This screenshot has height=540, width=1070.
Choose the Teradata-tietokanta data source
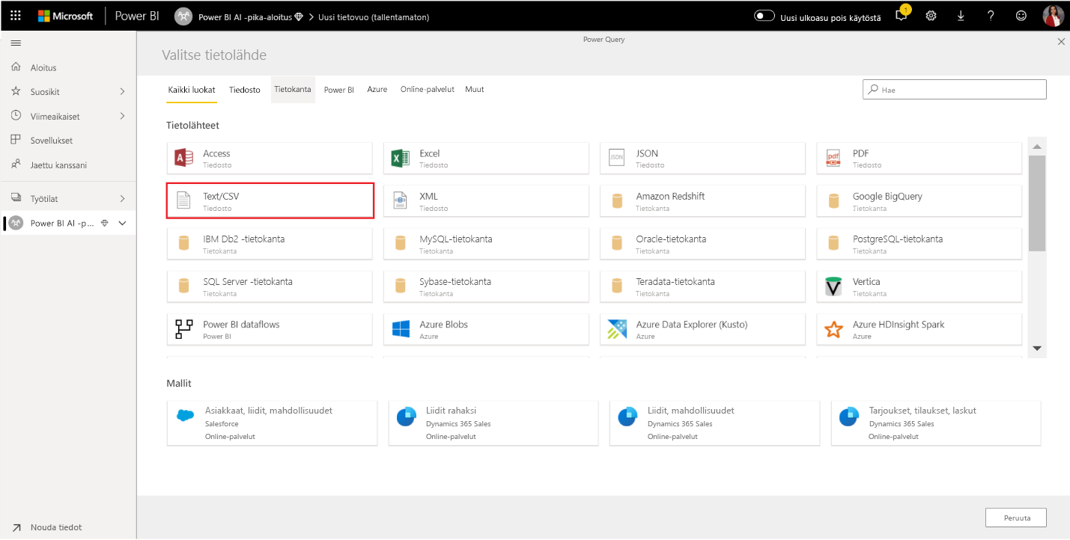pyautogui.click(x=702, y=286)
